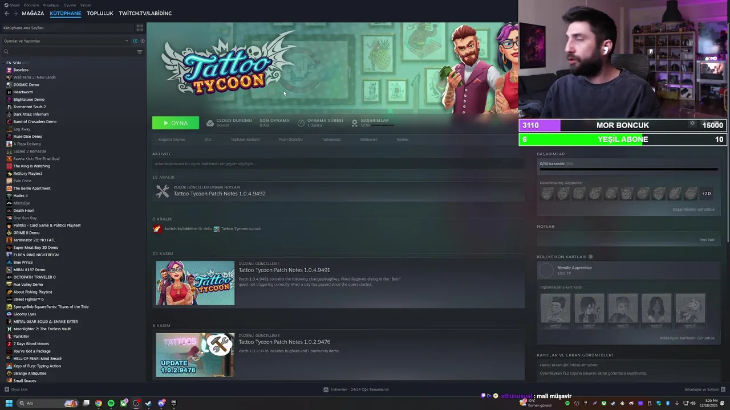This screenshot has height=410, width=730.
Task: Click the wrench icon beside Patch Notes 1.0.4.9492
Action: pyautogui.click(x=163, y=192)
